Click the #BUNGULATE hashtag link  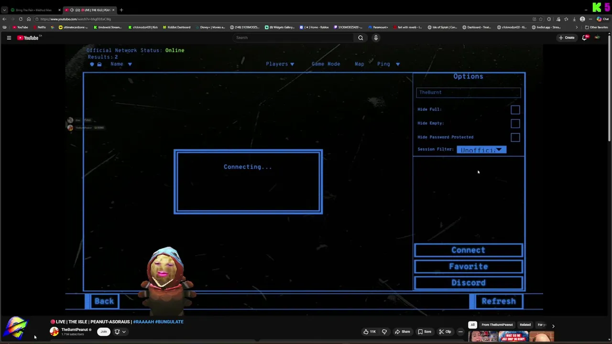click(x=169, y=322)
